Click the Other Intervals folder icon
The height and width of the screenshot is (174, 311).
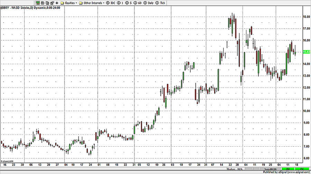81,3
